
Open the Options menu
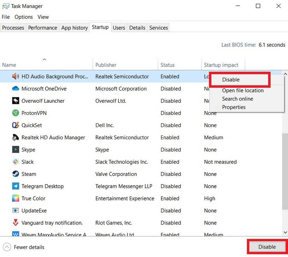tap(23, 17)
